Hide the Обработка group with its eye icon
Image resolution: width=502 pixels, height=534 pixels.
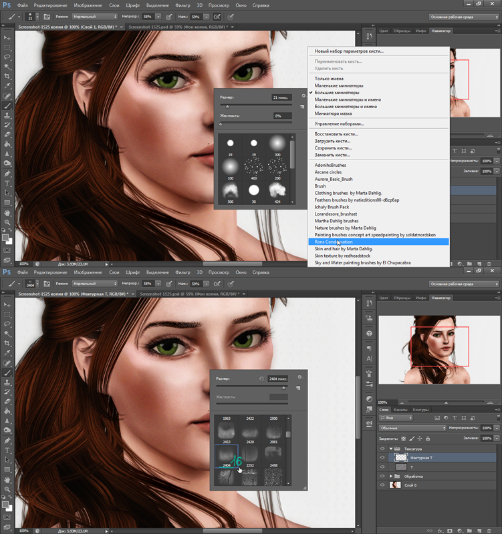tap(382, 476)
